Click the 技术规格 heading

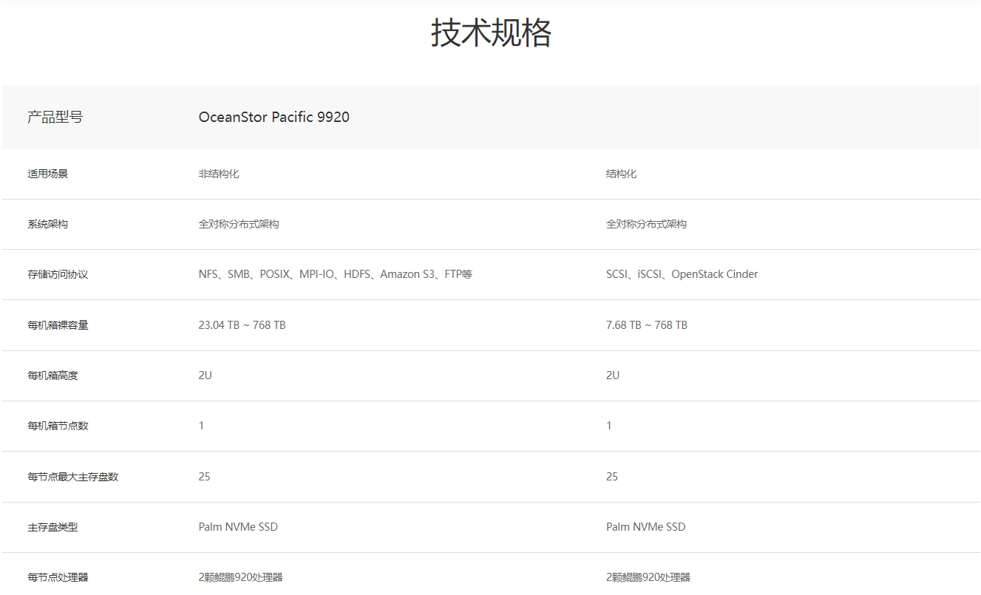pos(491,33)
